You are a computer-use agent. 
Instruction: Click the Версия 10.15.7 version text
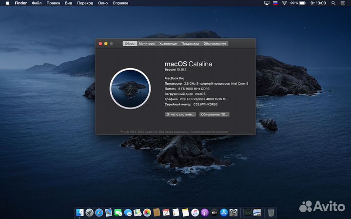(175, 70)
